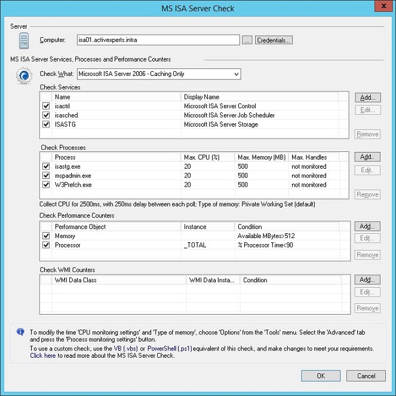Click Add in Check Processes section

367,157
